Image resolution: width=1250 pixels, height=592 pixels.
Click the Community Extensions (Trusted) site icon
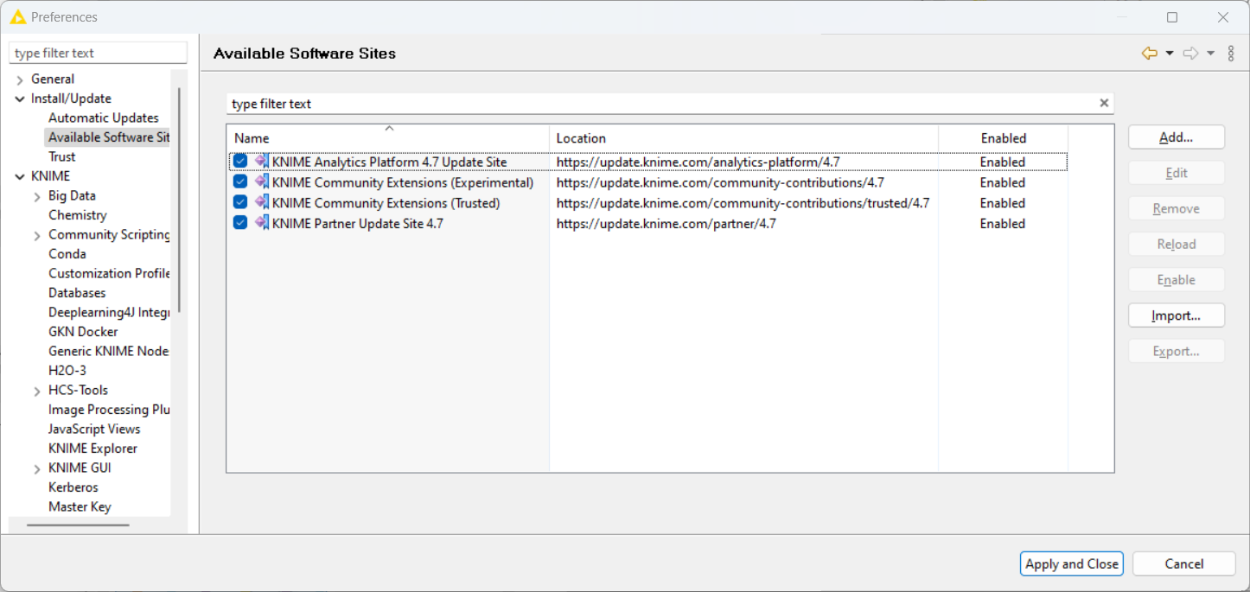click(x=261, y=203)
